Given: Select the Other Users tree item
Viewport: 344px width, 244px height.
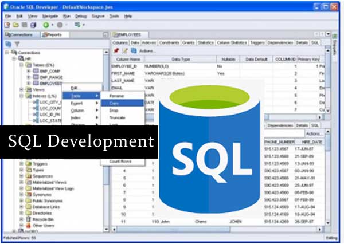Looking at the screenshot, I should pyautogui.click(x=43, y=225).
